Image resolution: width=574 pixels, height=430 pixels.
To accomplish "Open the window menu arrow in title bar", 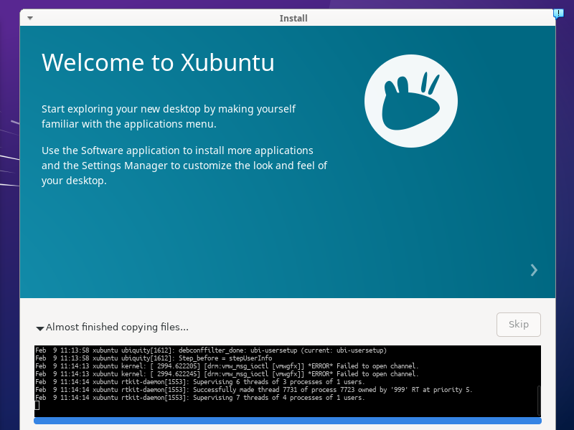I will pos(30,18).
